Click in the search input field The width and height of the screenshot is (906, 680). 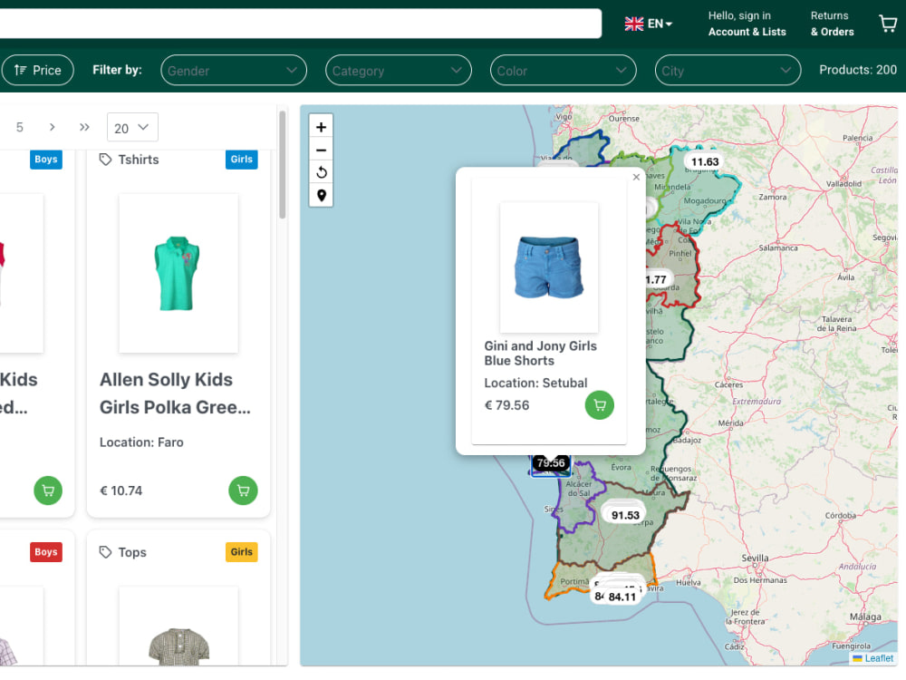[x=299, y=24]
